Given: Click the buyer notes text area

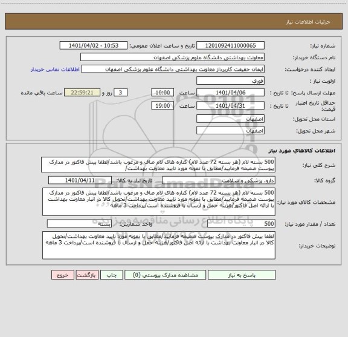Looking at the screenshot, I should (x=159, y=246).
